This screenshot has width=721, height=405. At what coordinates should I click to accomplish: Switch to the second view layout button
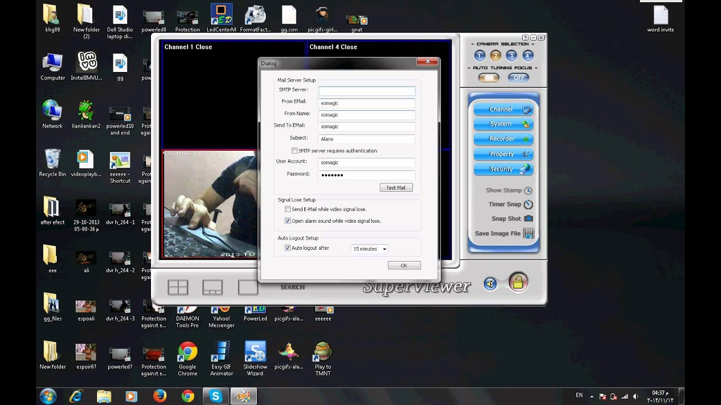(213, 287)
